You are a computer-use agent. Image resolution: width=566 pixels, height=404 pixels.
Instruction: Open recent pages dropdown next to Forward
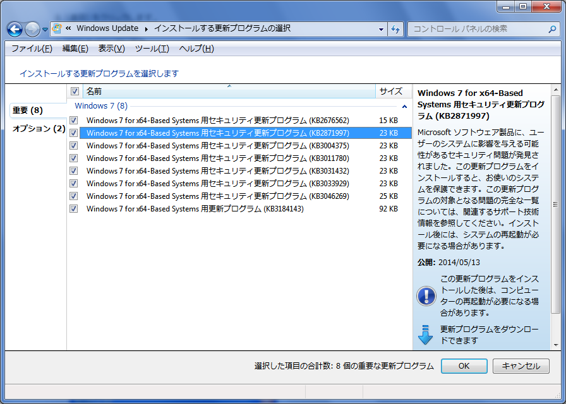point(45,30)
